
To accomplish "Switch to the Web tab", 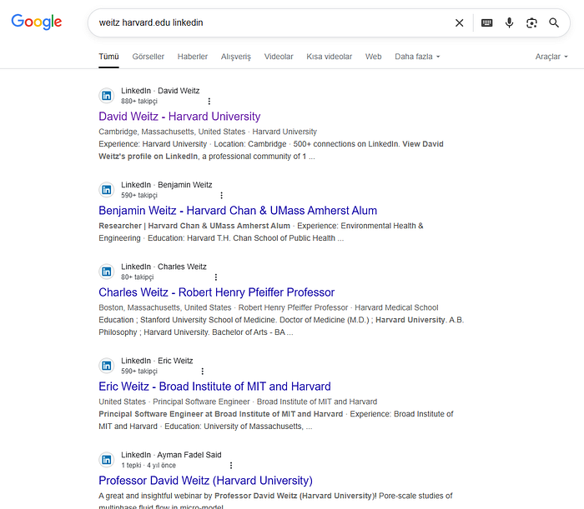I will point(373,57).
